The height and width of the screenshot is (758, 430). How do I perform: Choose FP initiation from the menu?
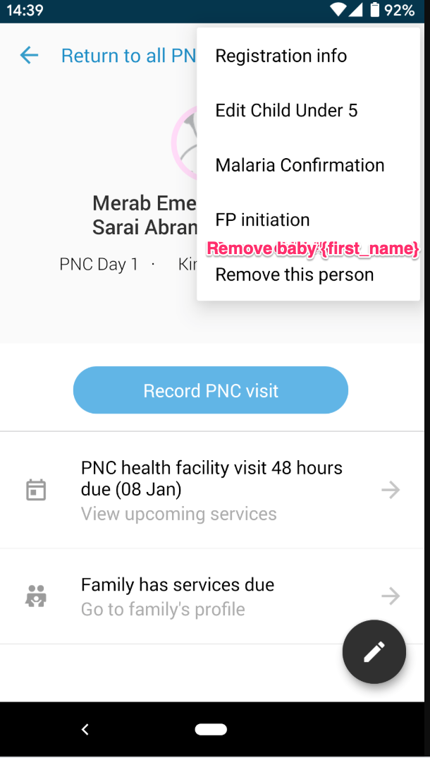262,219
